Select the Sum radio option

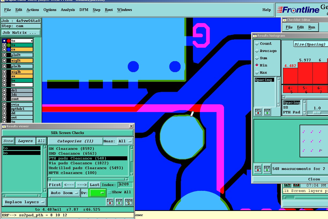coord(257,58)
